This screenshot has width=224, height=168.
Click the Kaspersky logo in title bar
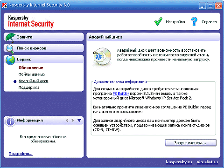tap(5, 5)
